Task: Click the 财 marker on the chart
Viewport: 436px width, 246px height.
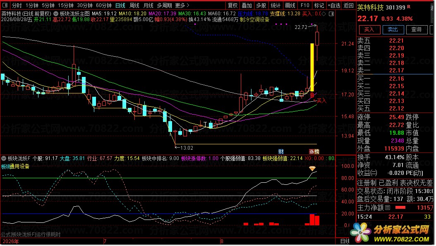Action: (x=281, y=151)
